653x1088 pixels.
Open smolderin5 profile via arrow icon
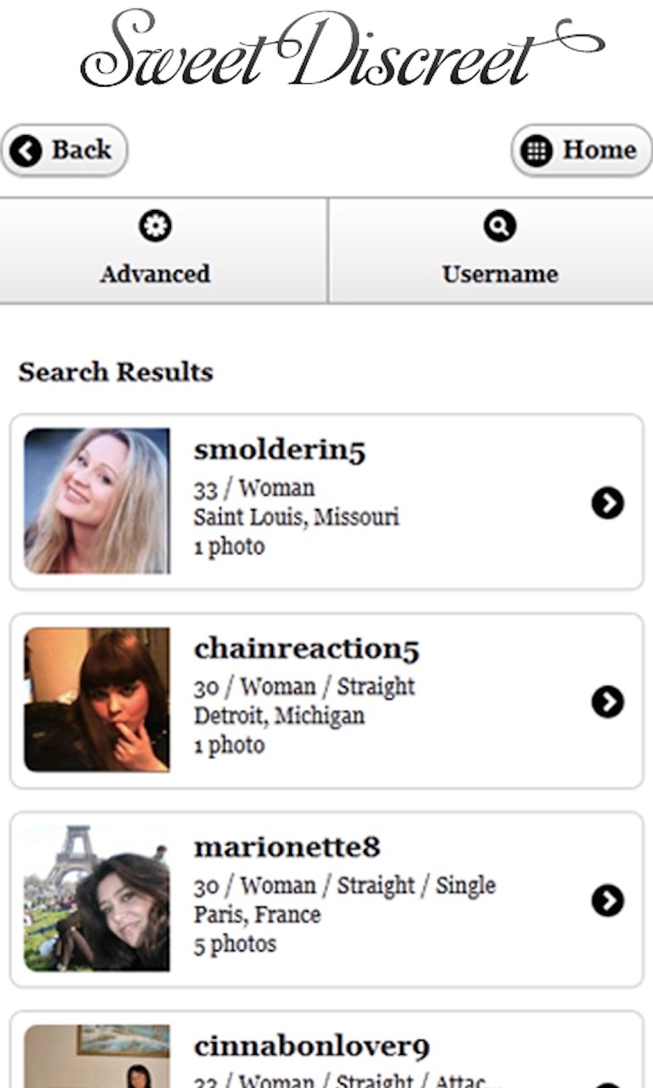click(x=607, y=503)
